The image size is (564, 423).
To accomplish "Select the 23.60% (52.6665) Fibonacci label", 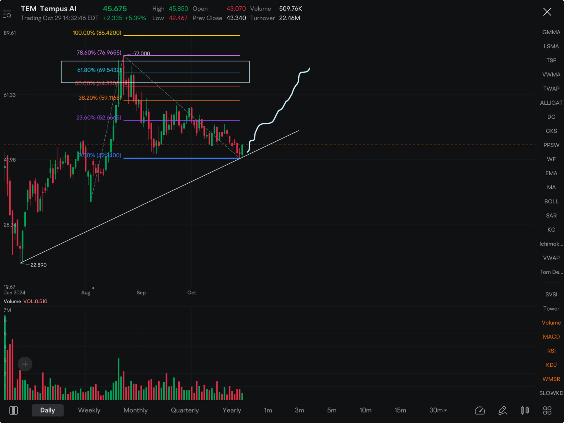I will pyautogui.click(x=99, y=117).
